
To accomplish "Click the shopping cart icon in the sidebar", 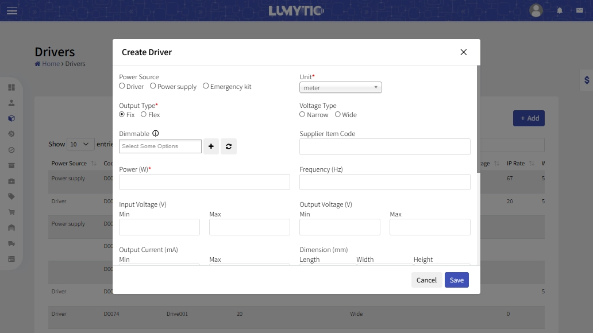I will click(x=10, y=211).
